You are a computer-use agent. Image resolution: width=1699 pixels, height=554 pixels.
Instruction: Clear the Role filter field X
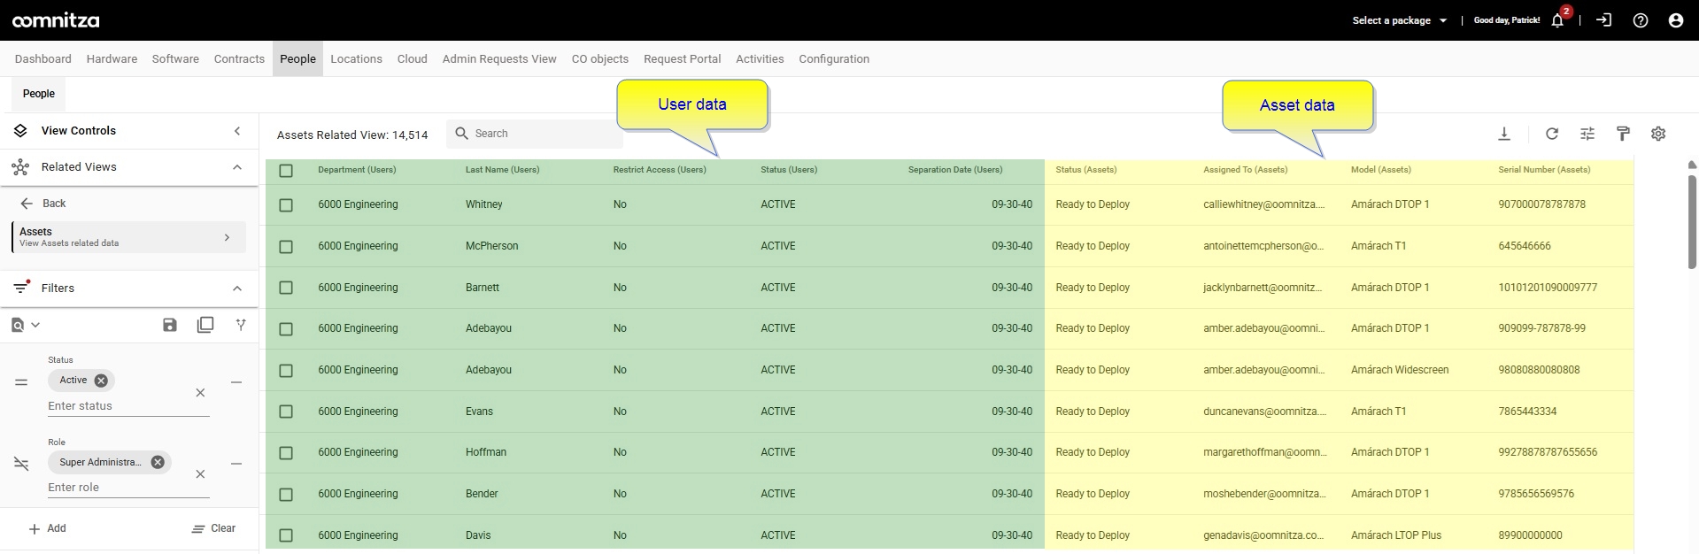200,474
